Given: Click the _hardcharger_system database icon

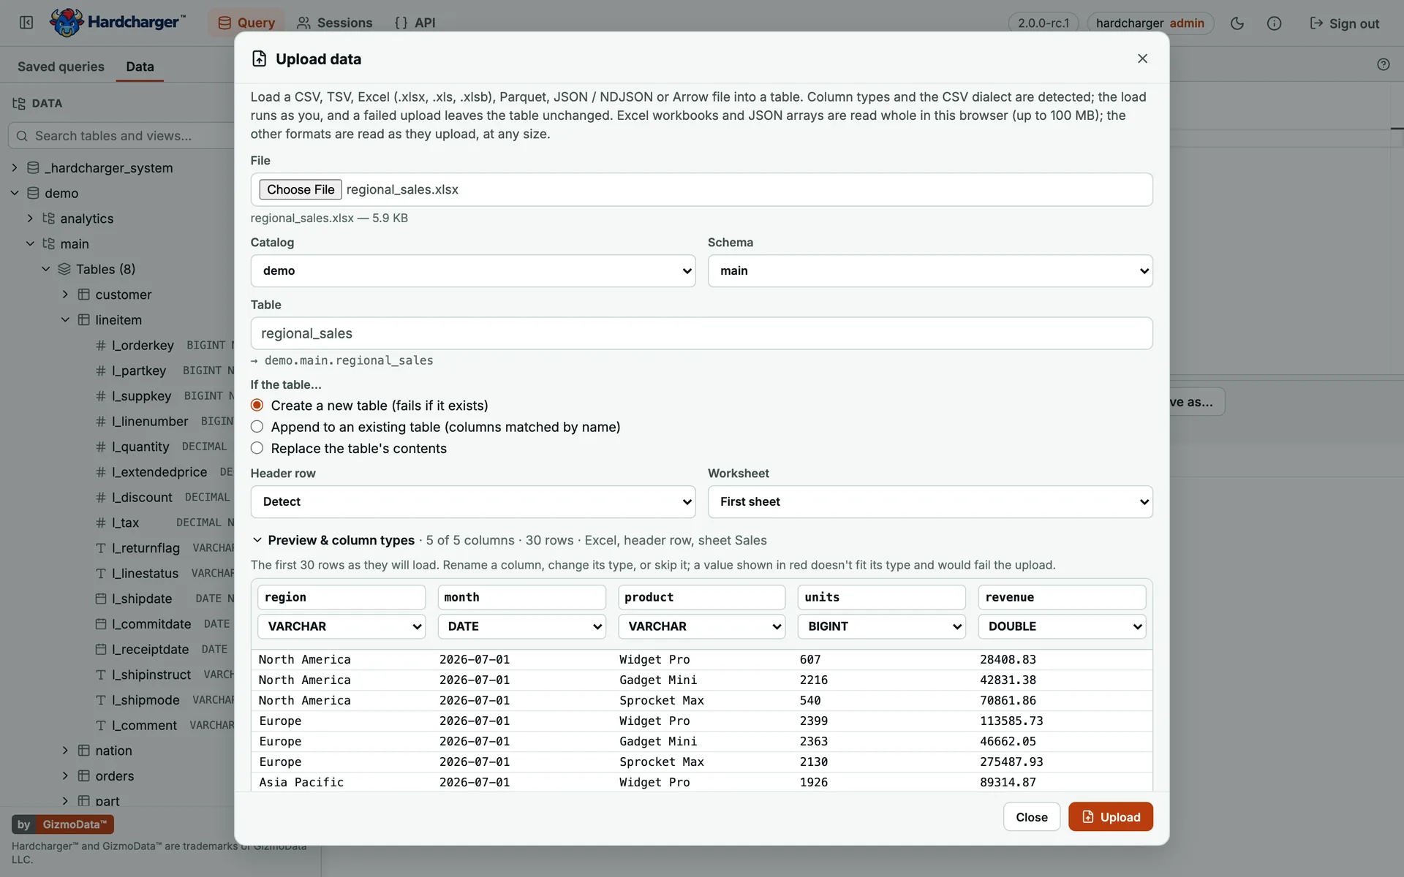Looking at the screenshot, I should coord(33,167).
